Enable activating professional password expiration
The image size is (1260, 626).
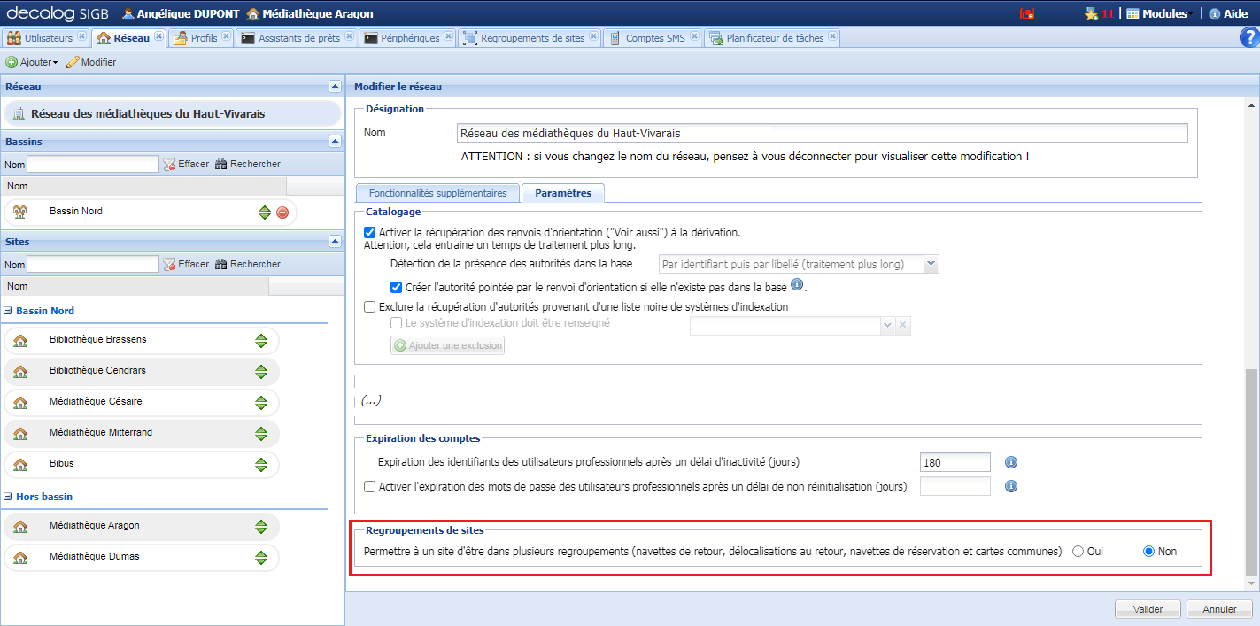point(370,486)
